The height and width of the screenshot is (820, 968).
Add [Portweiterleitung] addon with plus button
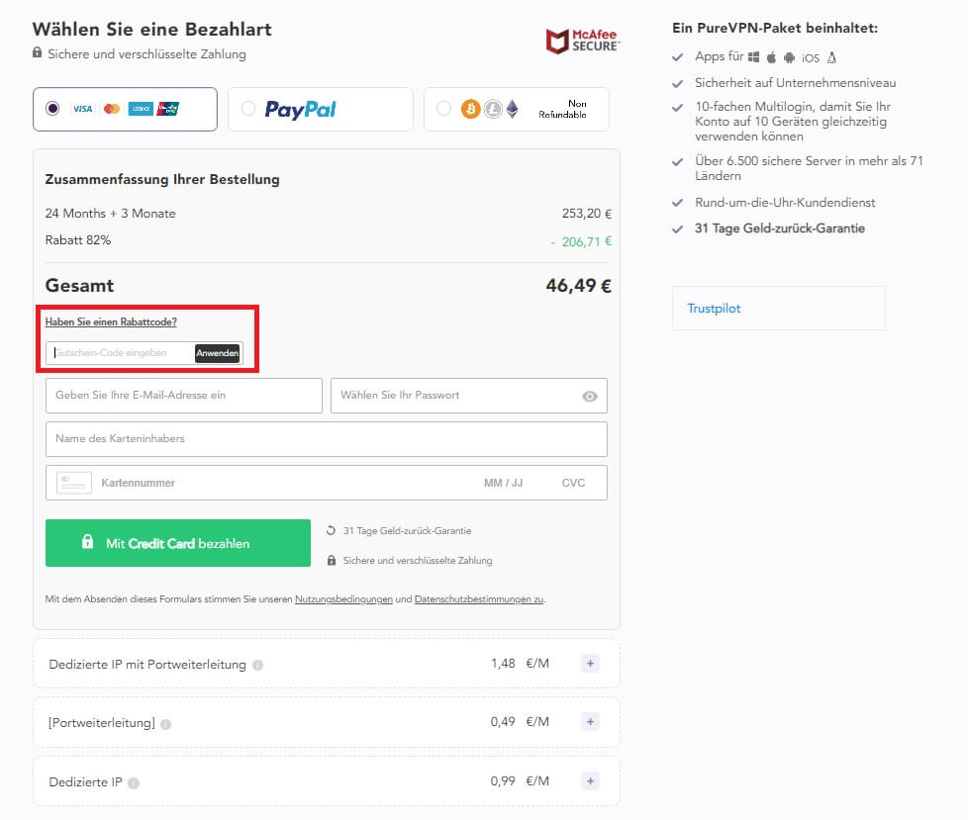[590, 721]
